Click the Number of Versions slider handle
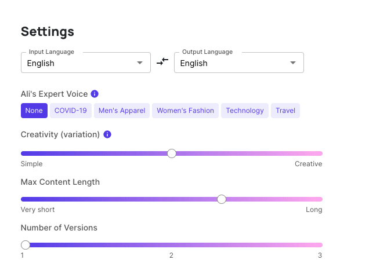This screenshot has width=380, height=278. (x=26, y=245)
